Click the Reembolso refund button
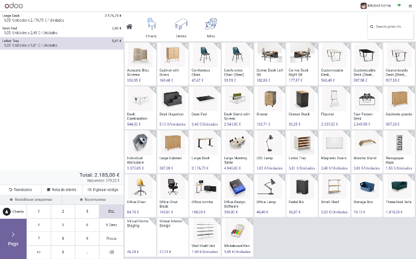The width and height of the screenshot is (416, 259). [20, 190]
